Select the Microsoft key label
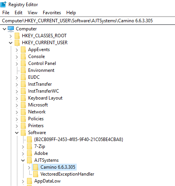The image size is (175, 186). [x=38, y=105]
